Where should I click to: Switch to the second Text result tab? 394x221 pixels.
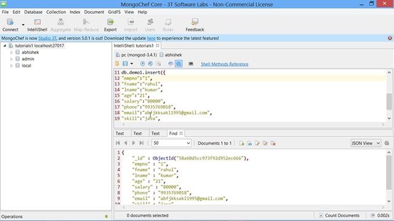pos(137,134)
